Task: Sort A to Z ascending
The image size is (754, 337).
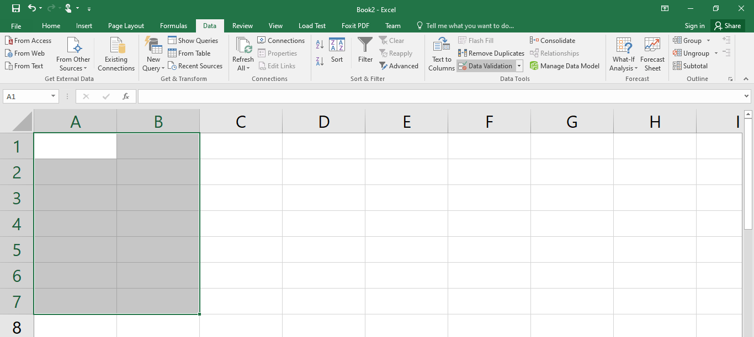Action: tap(320, 45)
